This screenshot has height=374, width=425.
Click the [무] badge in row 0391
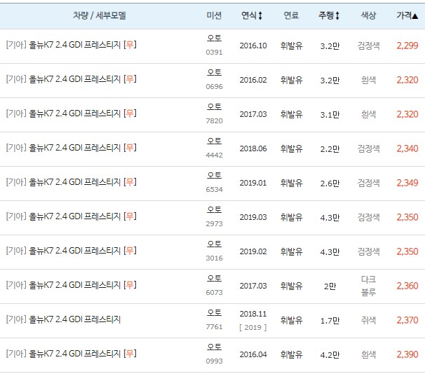[x=130, y=45]
